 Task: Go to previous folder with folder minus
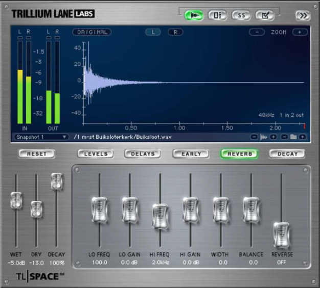click(284, 137)
